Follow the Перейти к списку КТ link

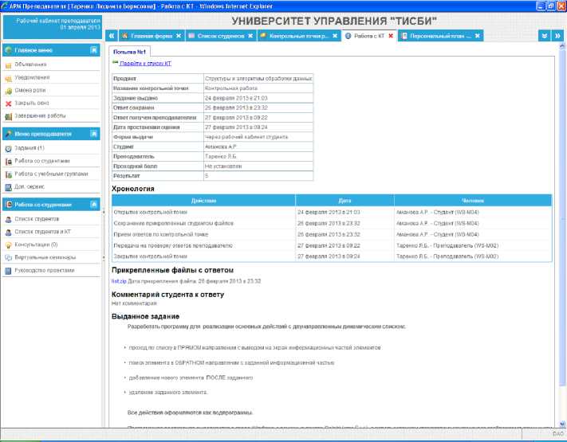coord(145,64)
